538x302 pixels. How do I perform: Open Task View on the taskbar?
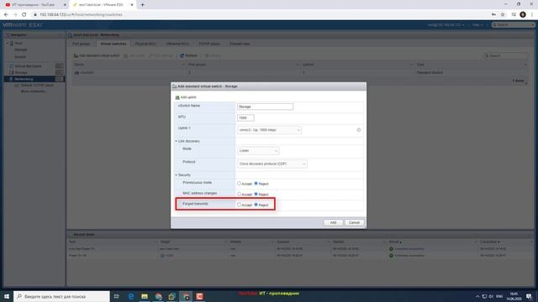click(116, 296)
